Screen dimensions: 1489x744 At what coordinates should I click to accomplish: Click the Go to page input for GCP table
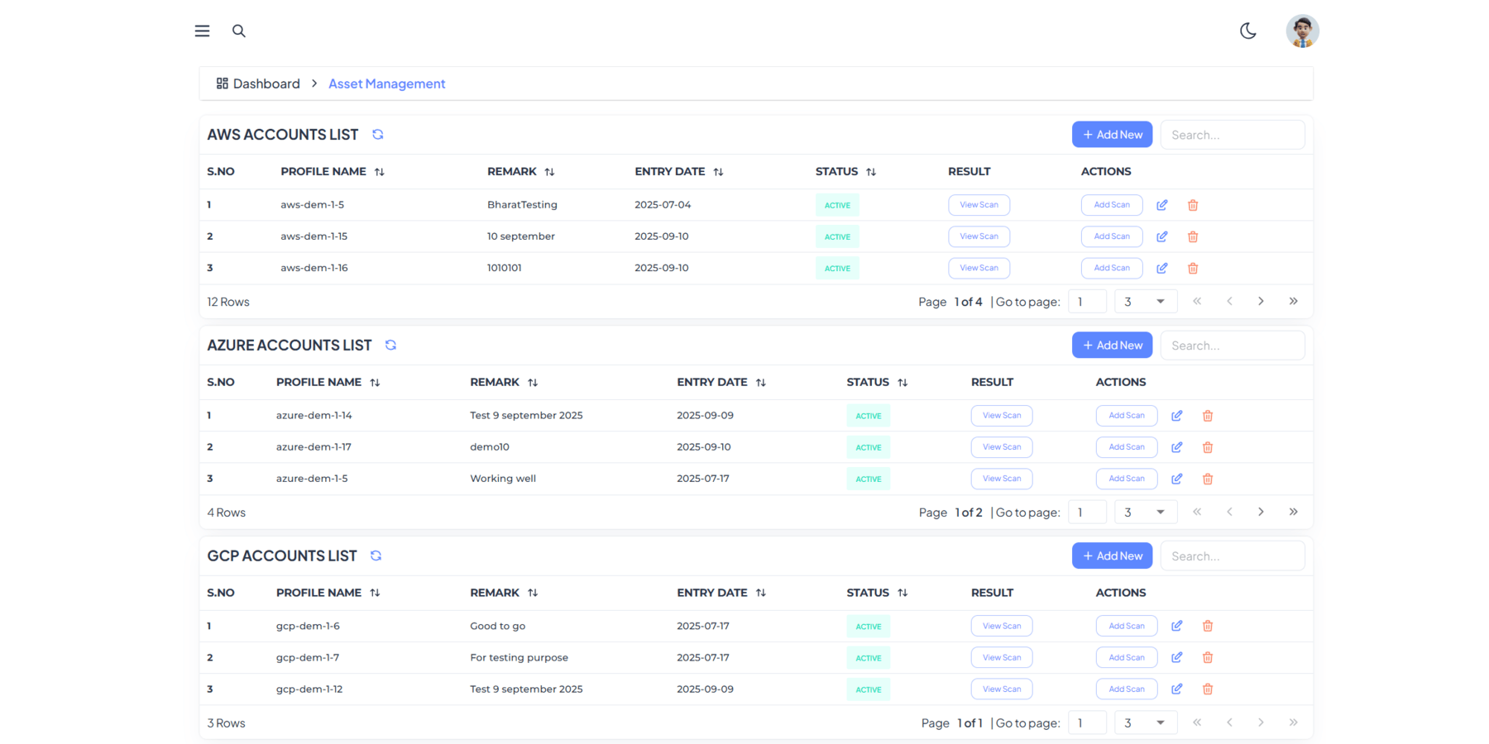pos(1088,722)
